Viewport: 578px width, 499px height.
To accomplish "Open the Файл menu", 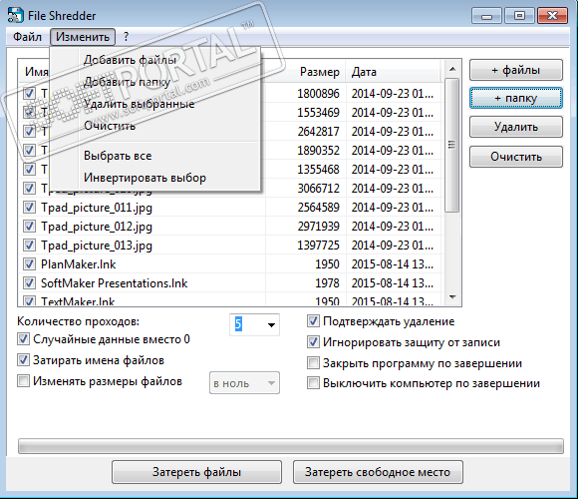I will (x=27, y=37).
